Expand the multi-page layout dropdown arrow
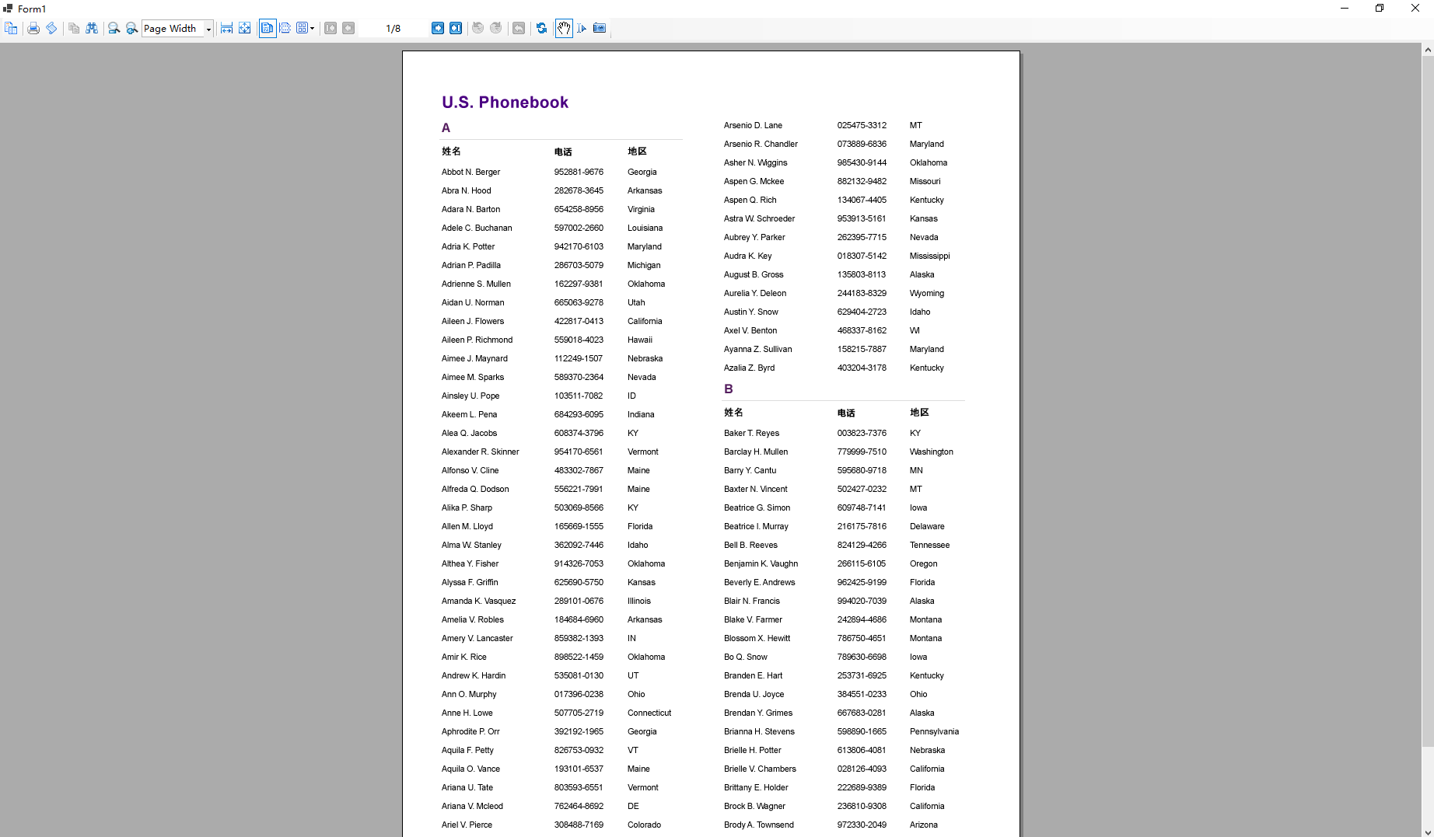The image size is (1434, 837). click(x=313, y=29)
